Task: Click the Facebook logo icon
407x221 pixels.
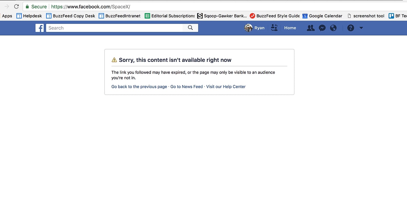Action: click(40, 28)
